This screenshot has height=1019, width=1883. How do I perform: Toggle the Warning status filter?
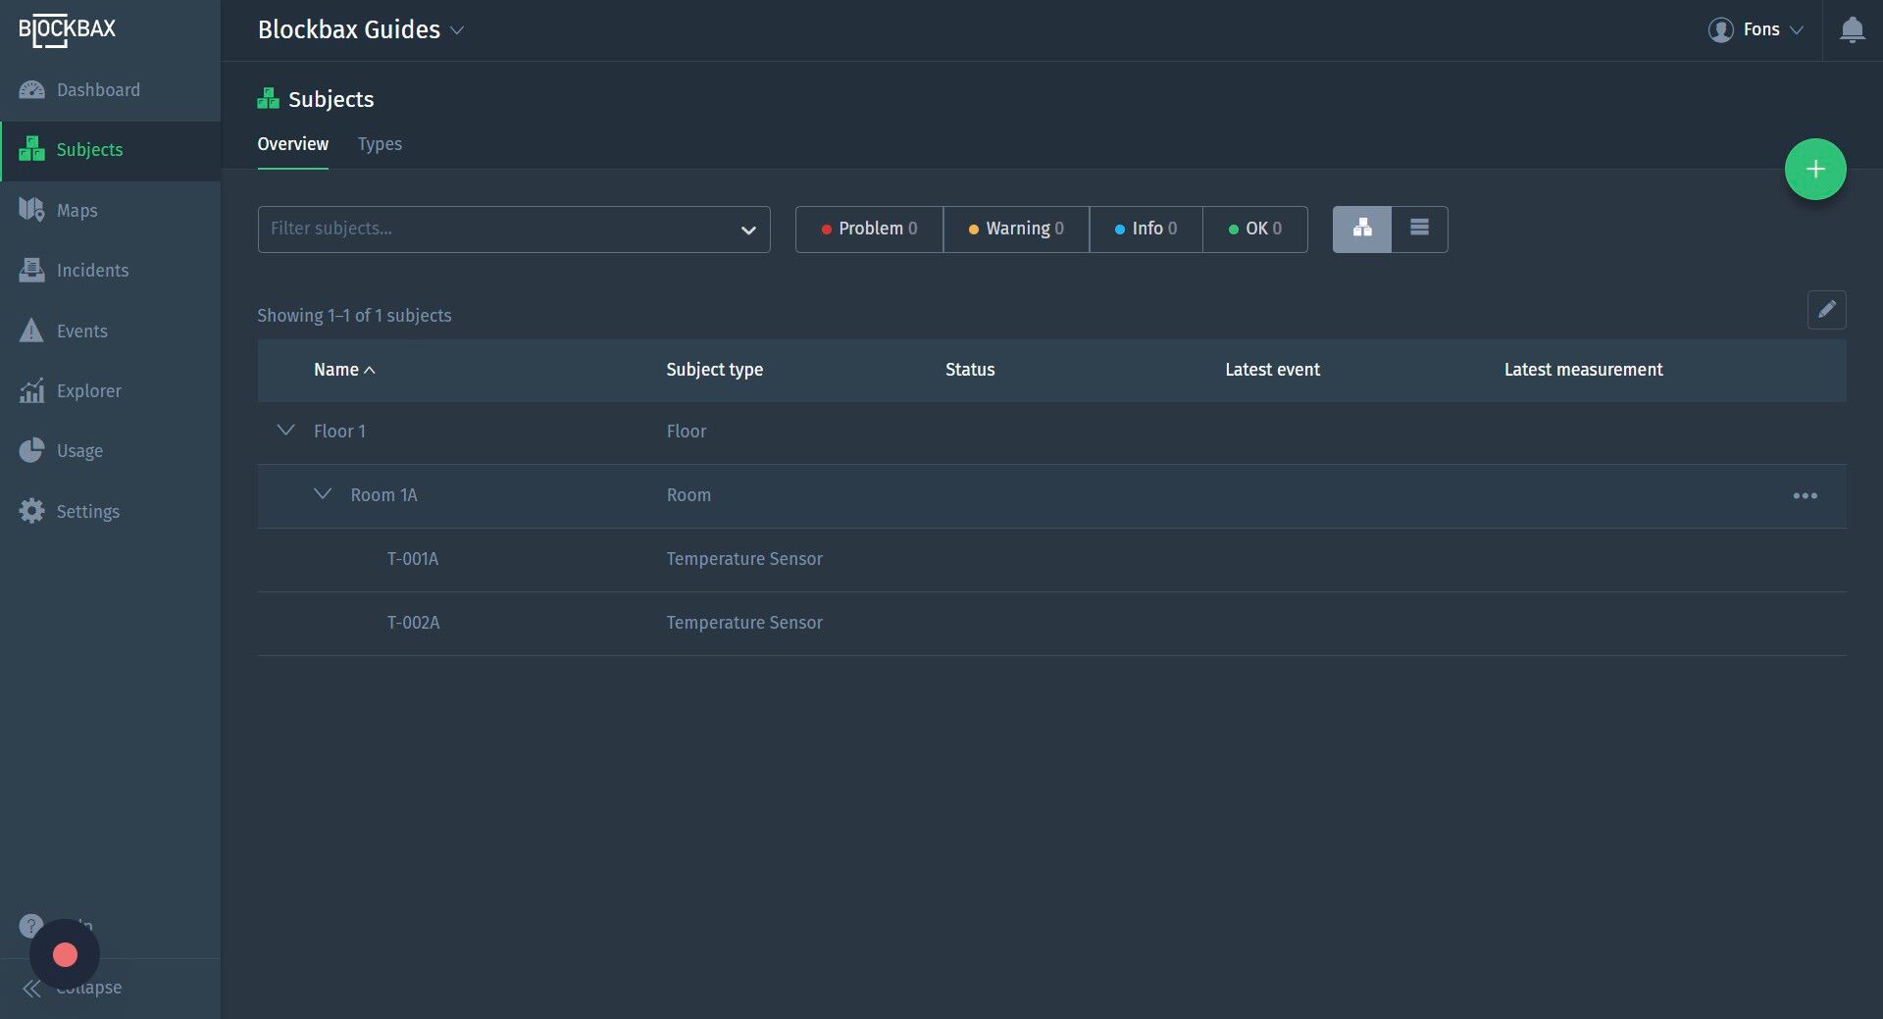(1016, 229)
